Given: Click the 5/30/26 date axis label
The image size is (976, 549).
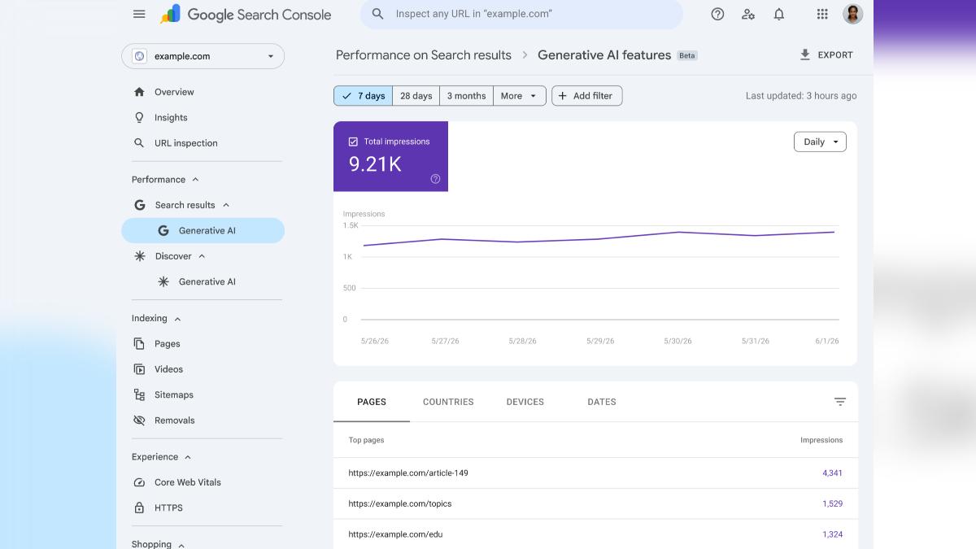Looking at the screenshot, I should pos(678,341).
